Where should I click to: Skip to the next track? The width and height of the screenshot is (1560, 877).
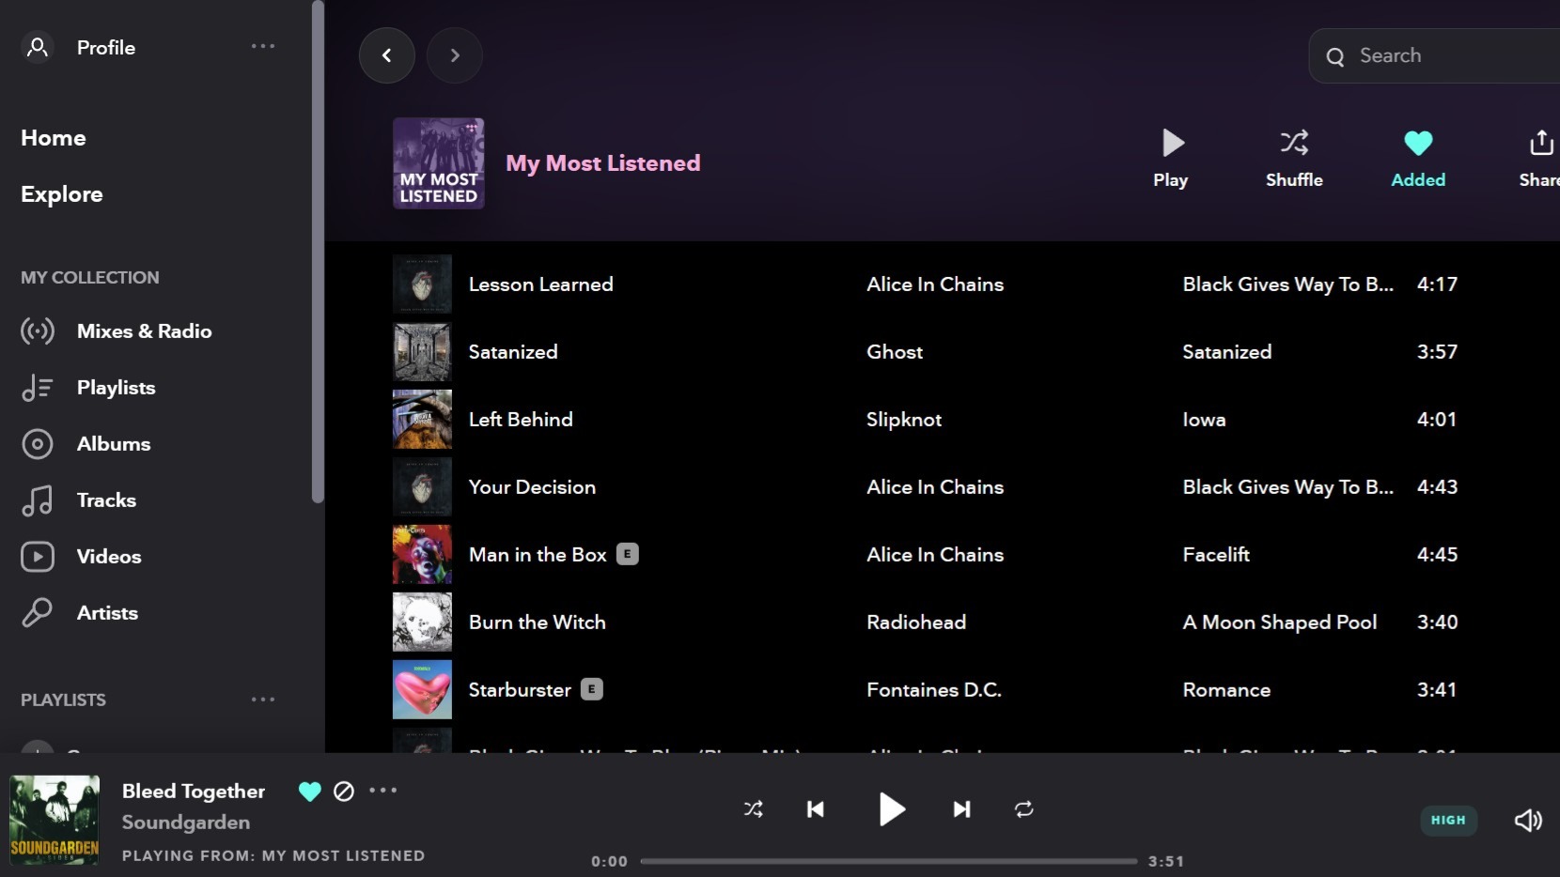[x=959, y=809]
